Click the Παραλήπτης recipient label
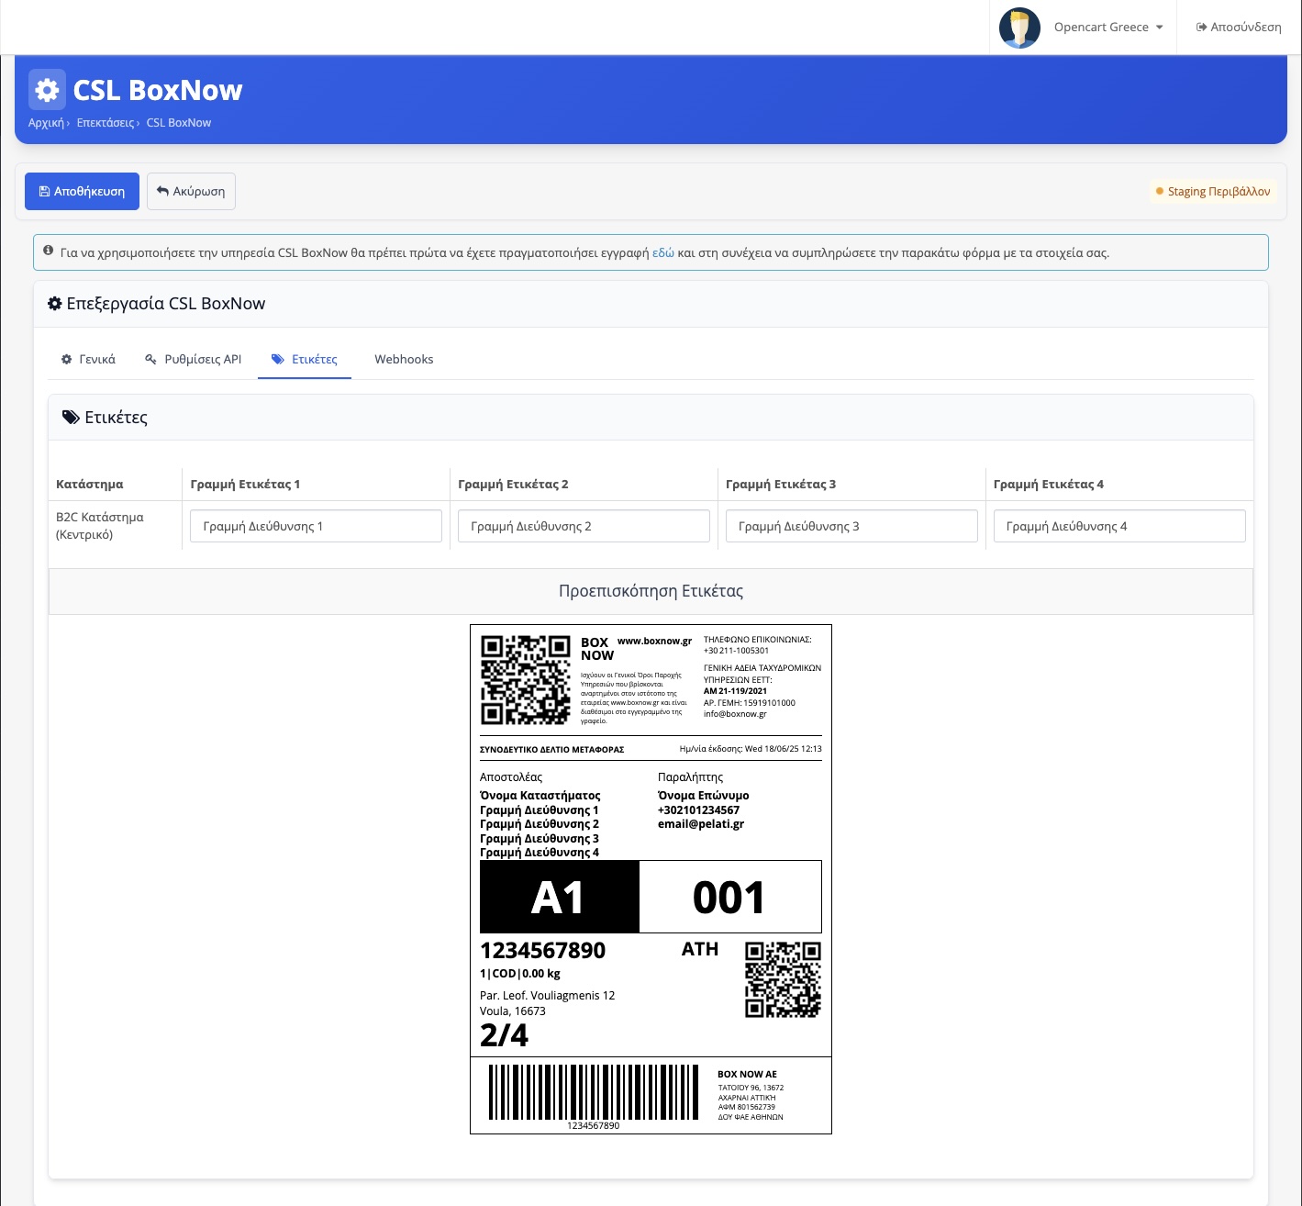Viewport: 1302px width, 1206px height. tap(691, 777)
